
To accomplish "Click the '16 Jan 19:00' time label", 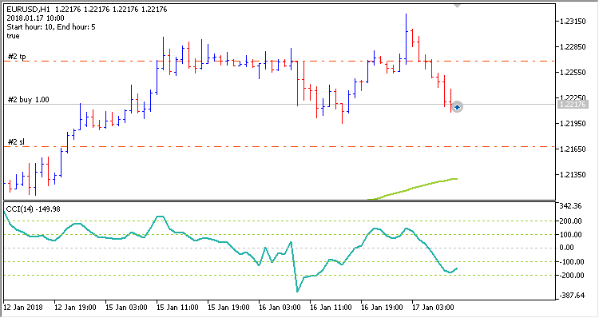I will tap(382, 308).
